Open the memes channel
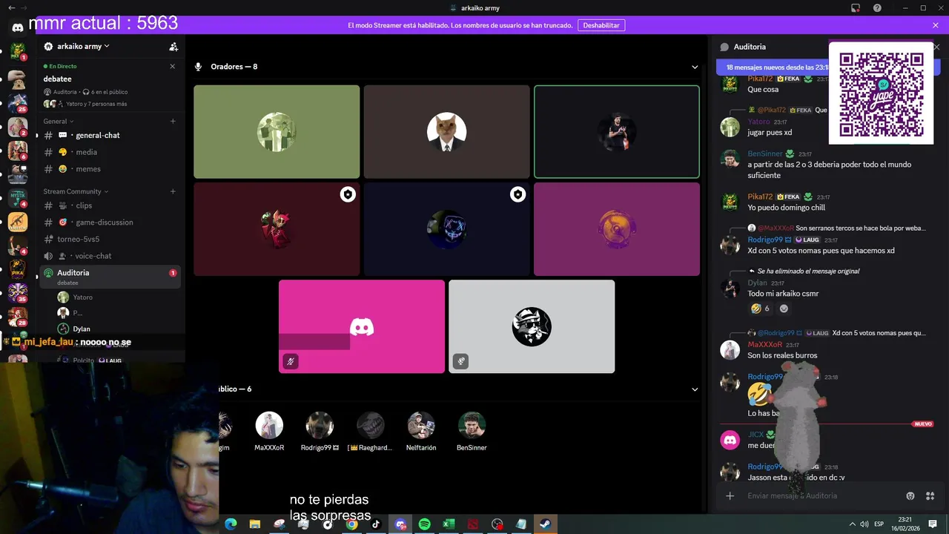The width and height of the screenshot is (949, 534). [111, 169]
